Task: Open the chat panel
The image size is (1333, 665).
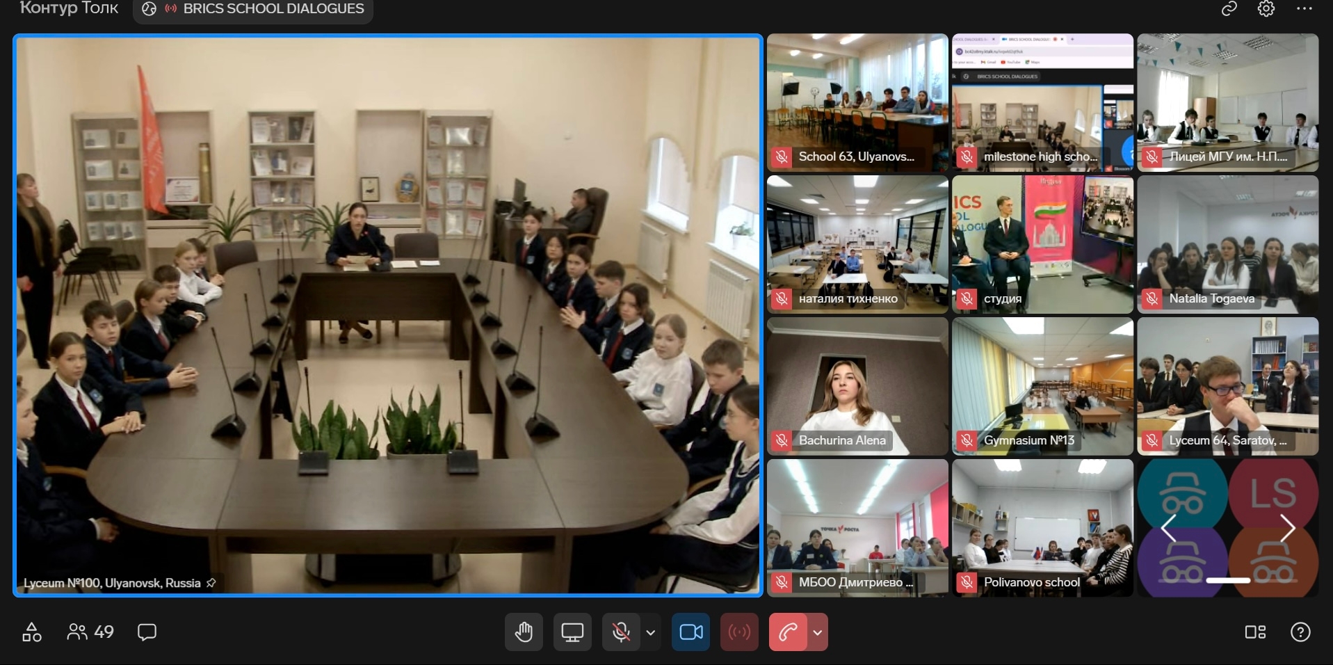Action: (147, 632)
